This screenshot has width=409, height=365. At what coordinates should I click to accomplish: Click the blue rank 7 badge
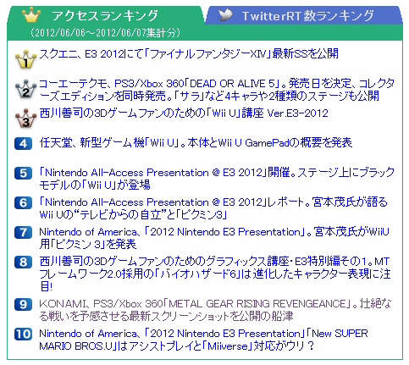24,232
